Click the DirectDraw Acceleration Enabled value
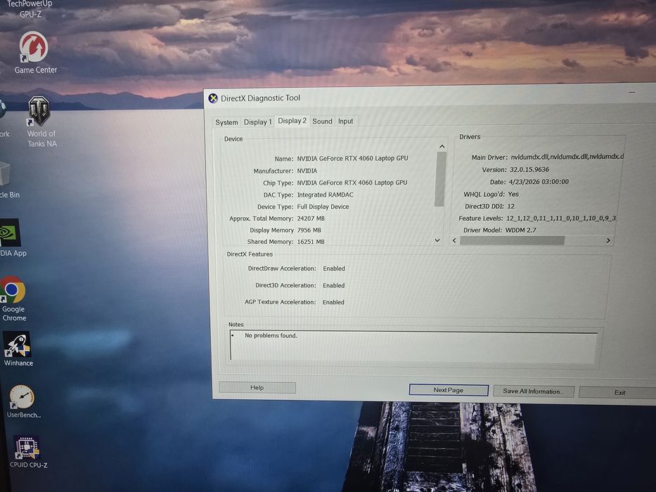This screenshot has height=492, width=656. (334, 268)
